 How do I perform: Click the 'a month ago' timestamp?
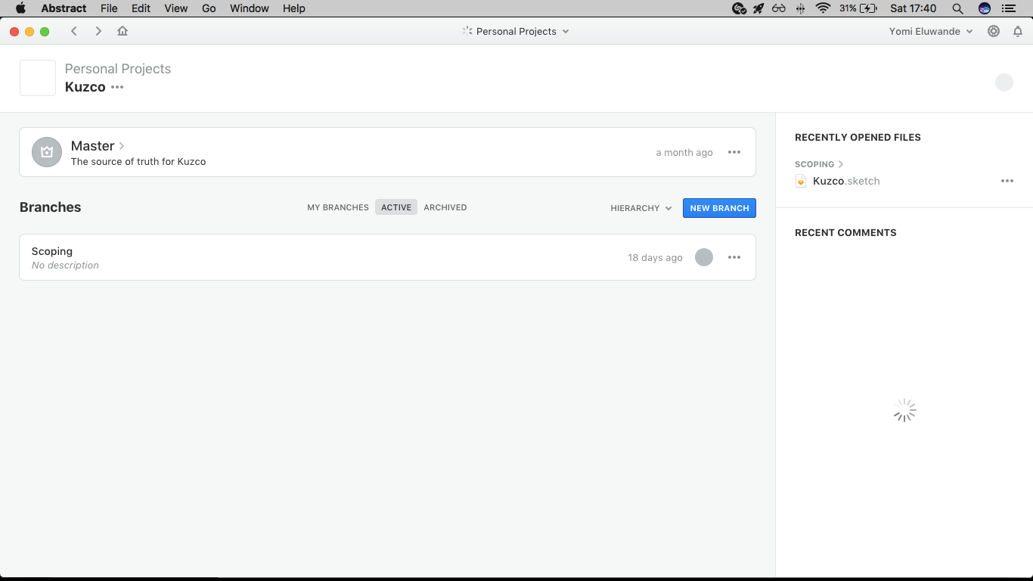point(684,153)
